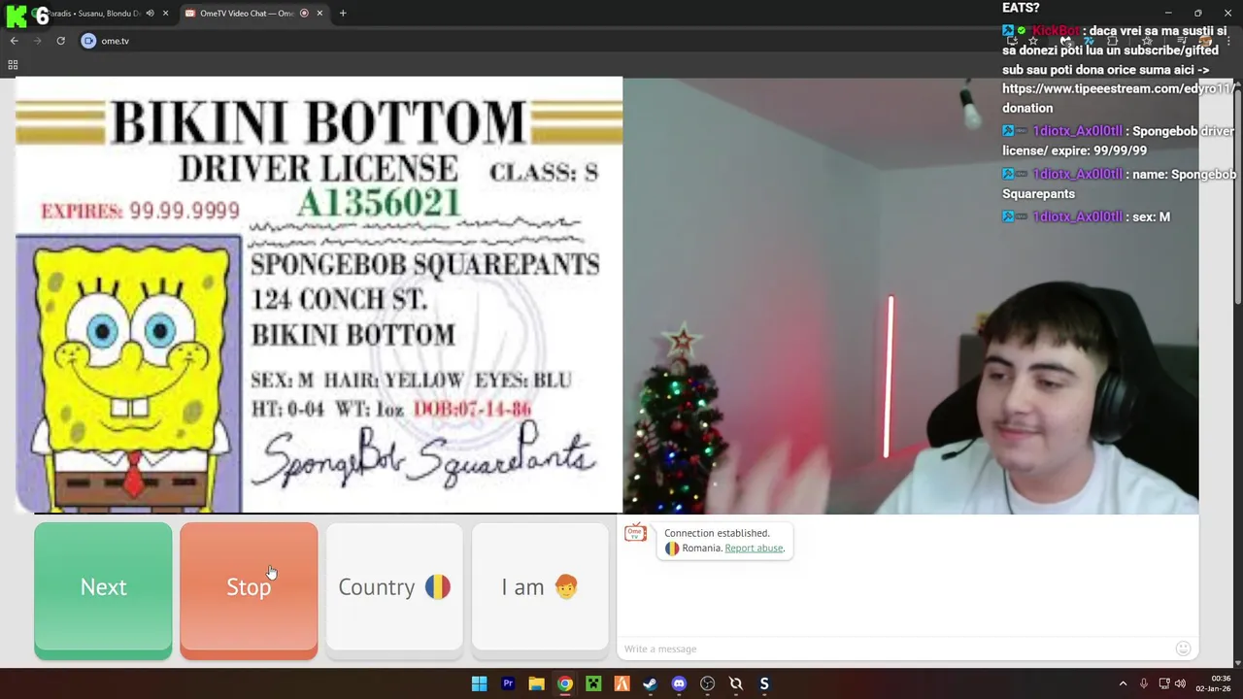Screen dimensions: 1243x699
Task: Open the Windows Start menu
Action: pos(479,683)
